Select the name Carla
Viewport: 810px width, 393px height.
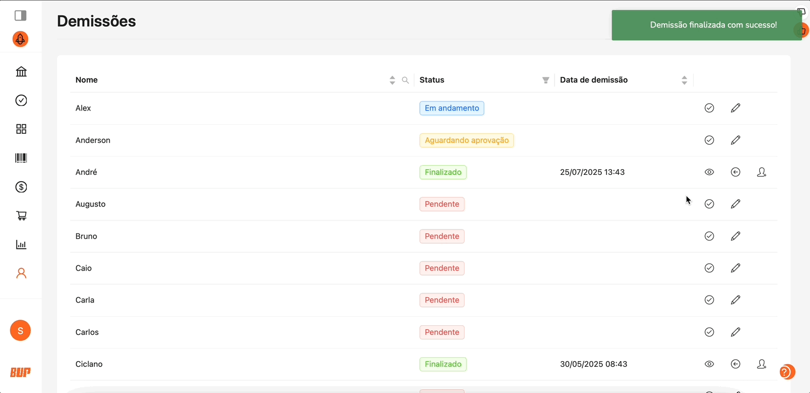click(x=85, y=300)
